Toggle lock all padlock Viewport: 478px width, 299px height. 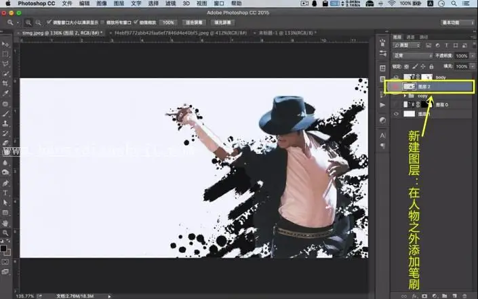pos(431,66)
